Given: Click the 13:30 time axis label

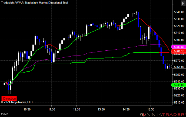Looking at the screenshot, I should pyautogui.click(x=101, y=109).
